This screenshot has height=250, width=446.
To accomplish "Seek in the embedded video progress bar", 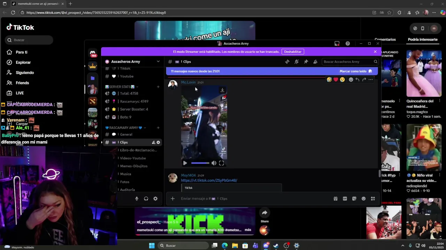I will 200,163.
